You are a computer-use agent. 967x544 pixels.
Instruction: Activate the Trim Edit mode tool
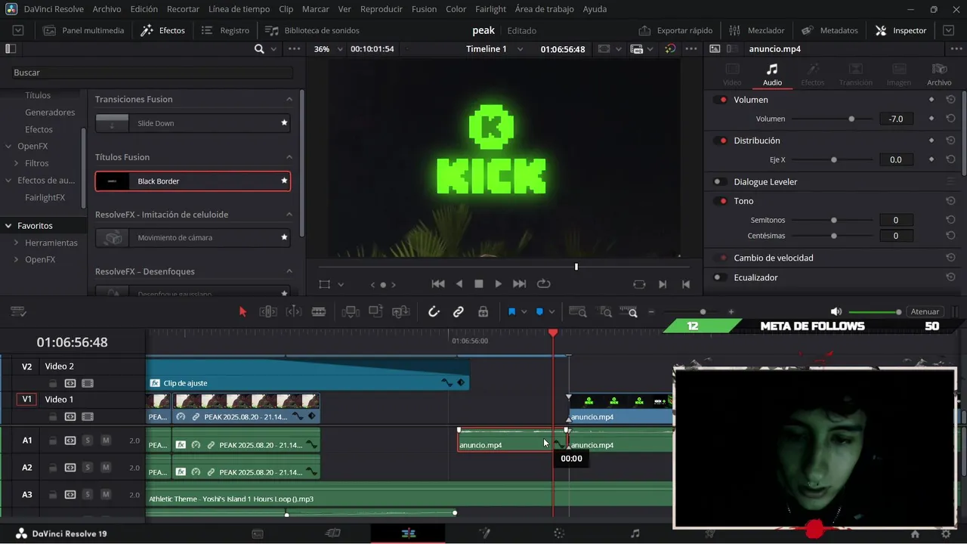(x=267, y=311)
